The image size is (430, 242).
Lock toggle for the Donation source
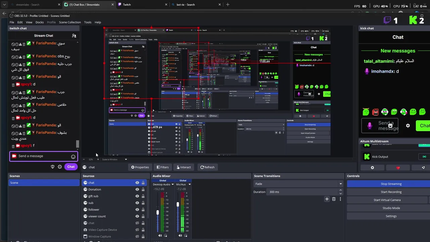pyautogui.click(x=143, y=190)
